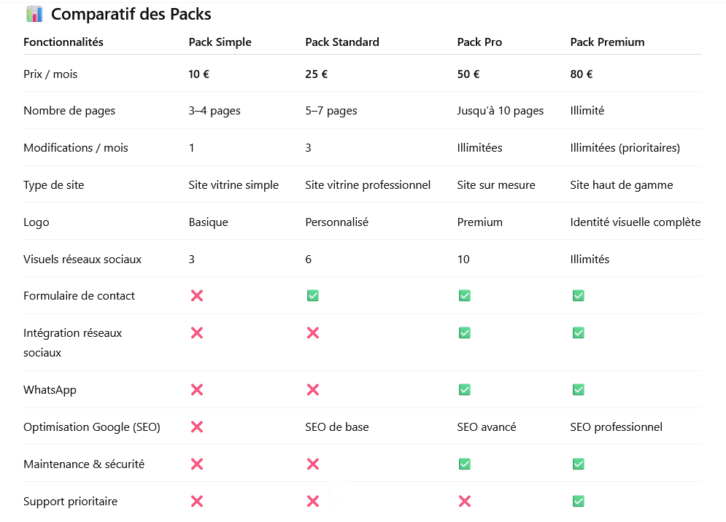
Task: Click the red cross for Pack Simple Formulaire de contact
Action: (196, 295)
